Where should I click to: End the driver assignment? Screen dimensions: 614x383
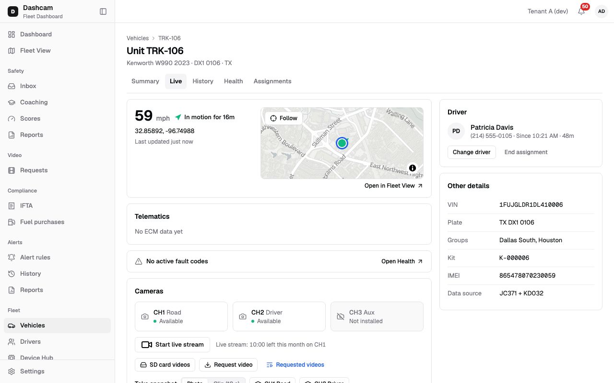click(x=526, y=152)
